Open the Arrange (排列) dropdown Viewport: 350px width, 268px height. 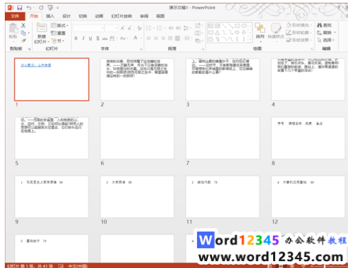click(x=260, y=32)
